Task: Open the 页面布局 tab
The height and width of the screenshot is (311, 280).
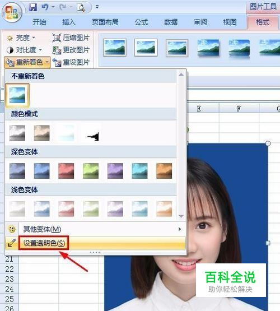Action: (105, 22)
